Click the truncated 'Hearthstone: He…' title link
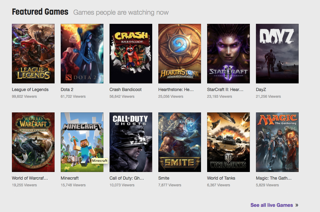 (176, 90)
